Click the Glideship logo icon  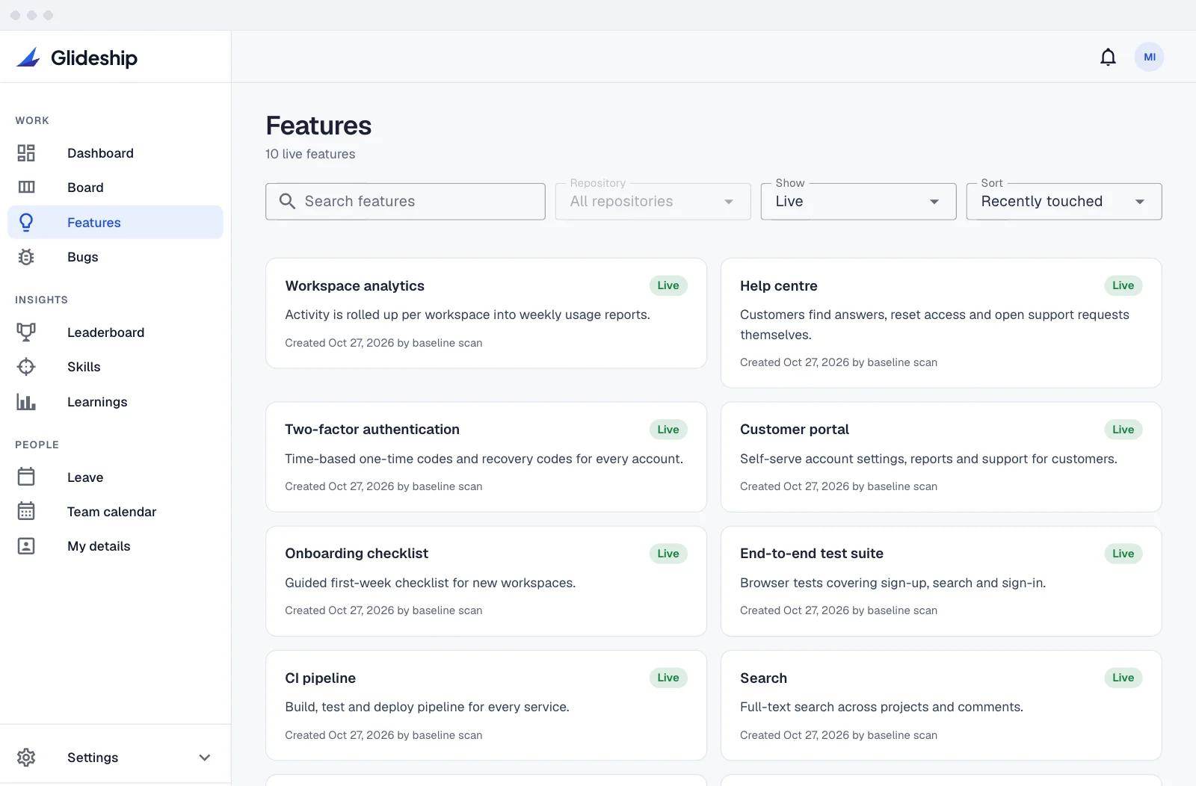28,58
